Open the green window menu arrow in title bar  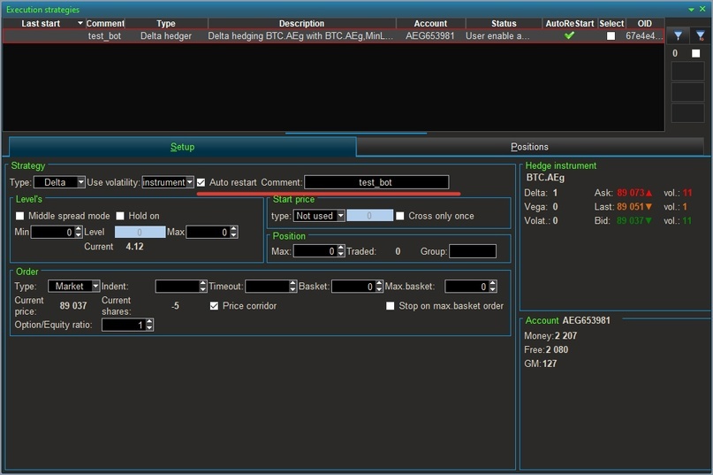691,10
